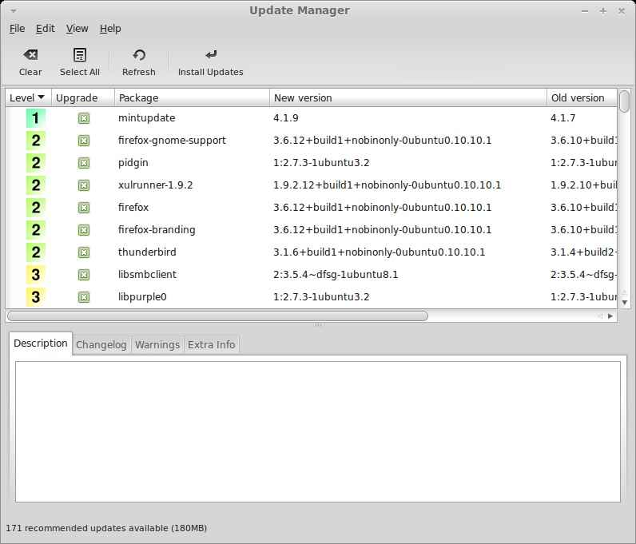Toggle upgrade checkbox for libsmbclient
This screenshot has height=544, width=636.
[x=84, y=274]
